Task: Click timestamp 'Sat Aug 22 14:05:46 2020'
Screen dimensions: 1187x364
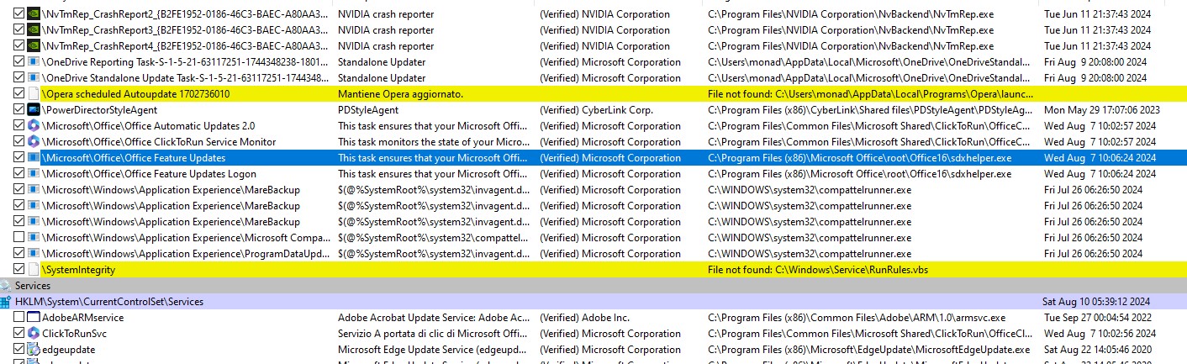Action: coord(1100,350)
